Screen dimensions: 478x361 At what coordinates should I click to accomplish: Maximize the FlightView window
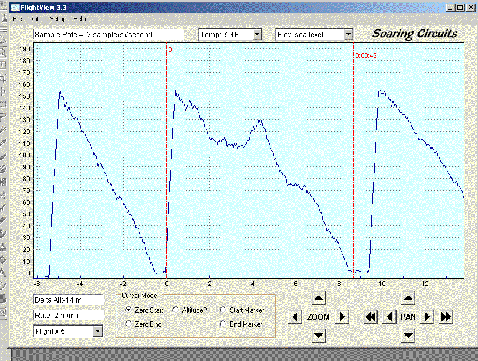point(460,8)
